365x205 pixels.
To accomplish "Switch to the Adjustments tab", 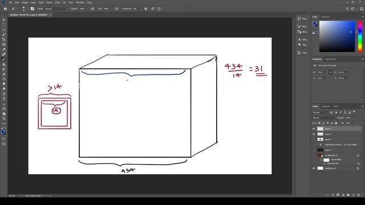I will (x=331, y=59).
